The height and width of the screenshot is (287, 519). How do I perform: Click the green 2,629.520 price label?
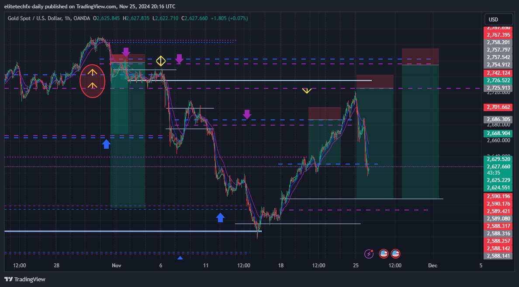[x=498, y=159]
